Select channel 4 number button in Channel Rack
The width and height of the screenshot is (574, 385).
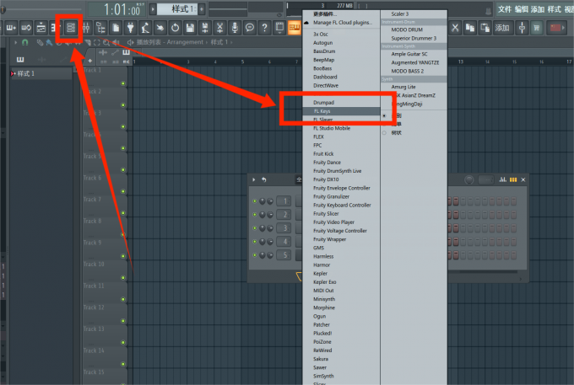pyautogui.click(x=284, y=242)
